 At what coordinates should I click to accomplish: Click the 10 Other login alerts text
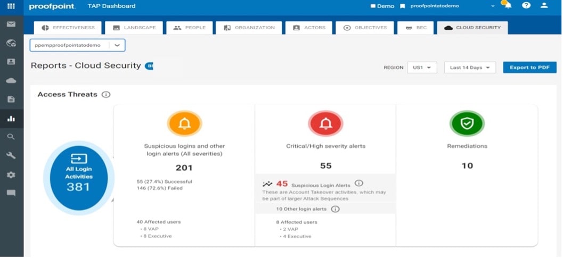(301, 209)
